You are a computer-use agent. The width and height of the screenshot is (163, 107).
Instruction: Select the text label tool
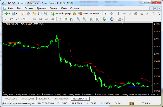click(x=147, y=13)
